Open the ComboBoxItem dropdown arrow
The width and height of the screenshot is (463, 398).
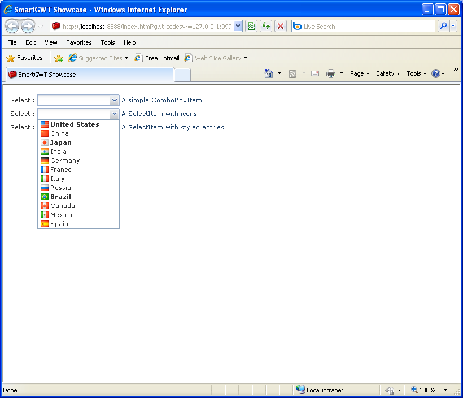(114, 100)
